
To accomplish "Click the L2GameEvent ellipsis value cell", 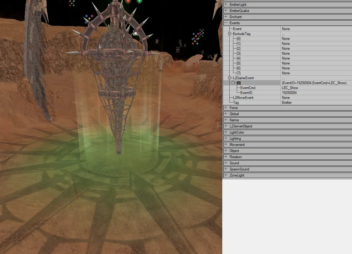I will click(316, 78).
